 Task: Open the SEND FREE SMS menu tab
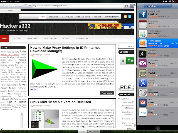[82, 39]
